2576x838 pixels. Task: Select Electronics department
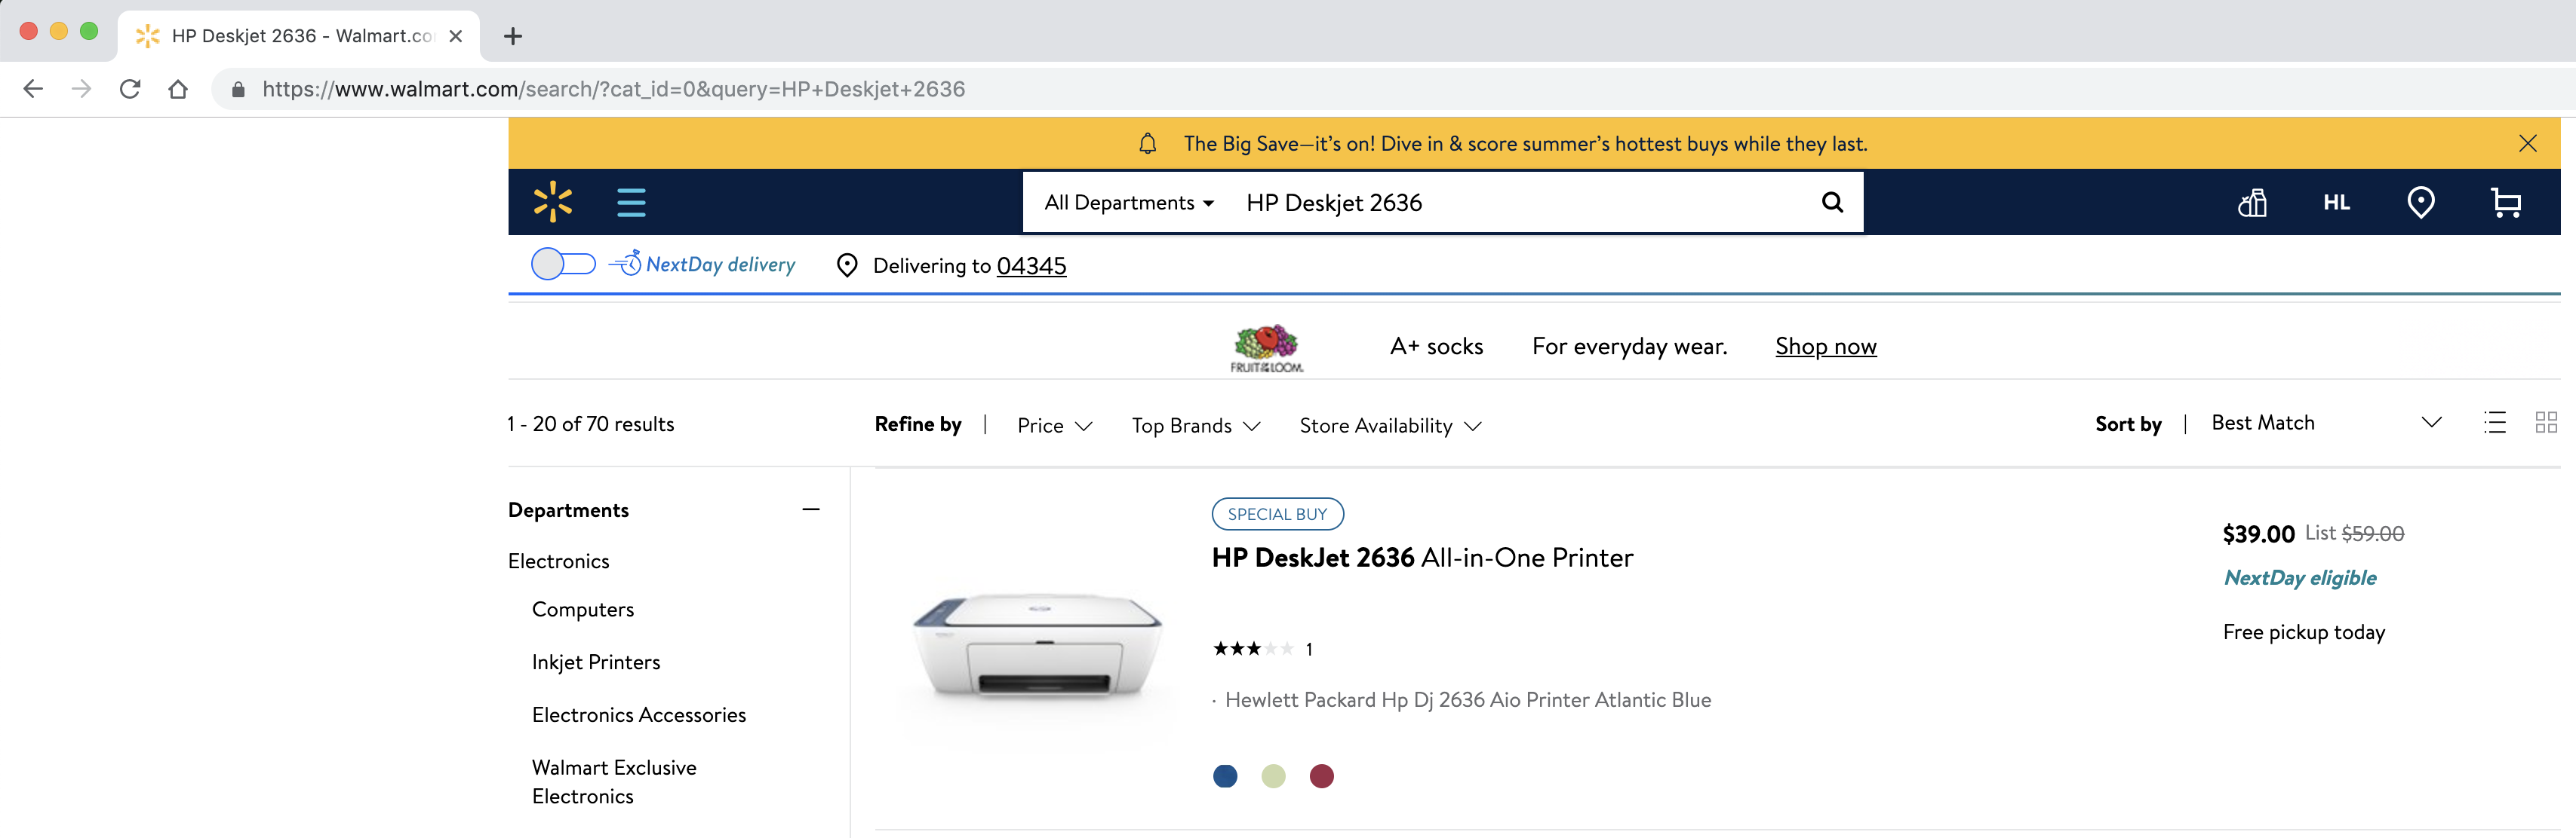558,561
